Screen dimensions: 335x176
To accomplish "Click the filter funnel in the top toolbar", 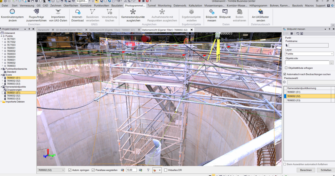I will click(x=94, y=1).
